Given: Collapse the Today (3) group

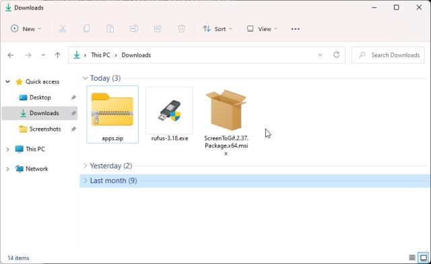Looking at the screenshot, I should [x=86, y=78].
